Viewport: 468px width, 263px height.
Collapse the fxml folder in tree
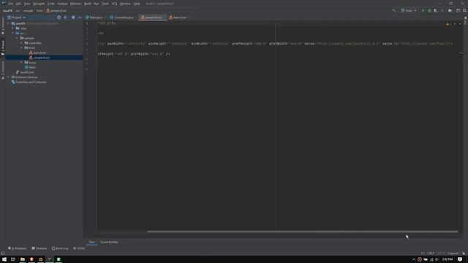(x=21, y=47)
